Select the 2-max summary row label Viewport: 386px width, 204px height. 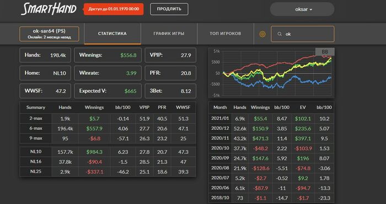tap(36, 118)
